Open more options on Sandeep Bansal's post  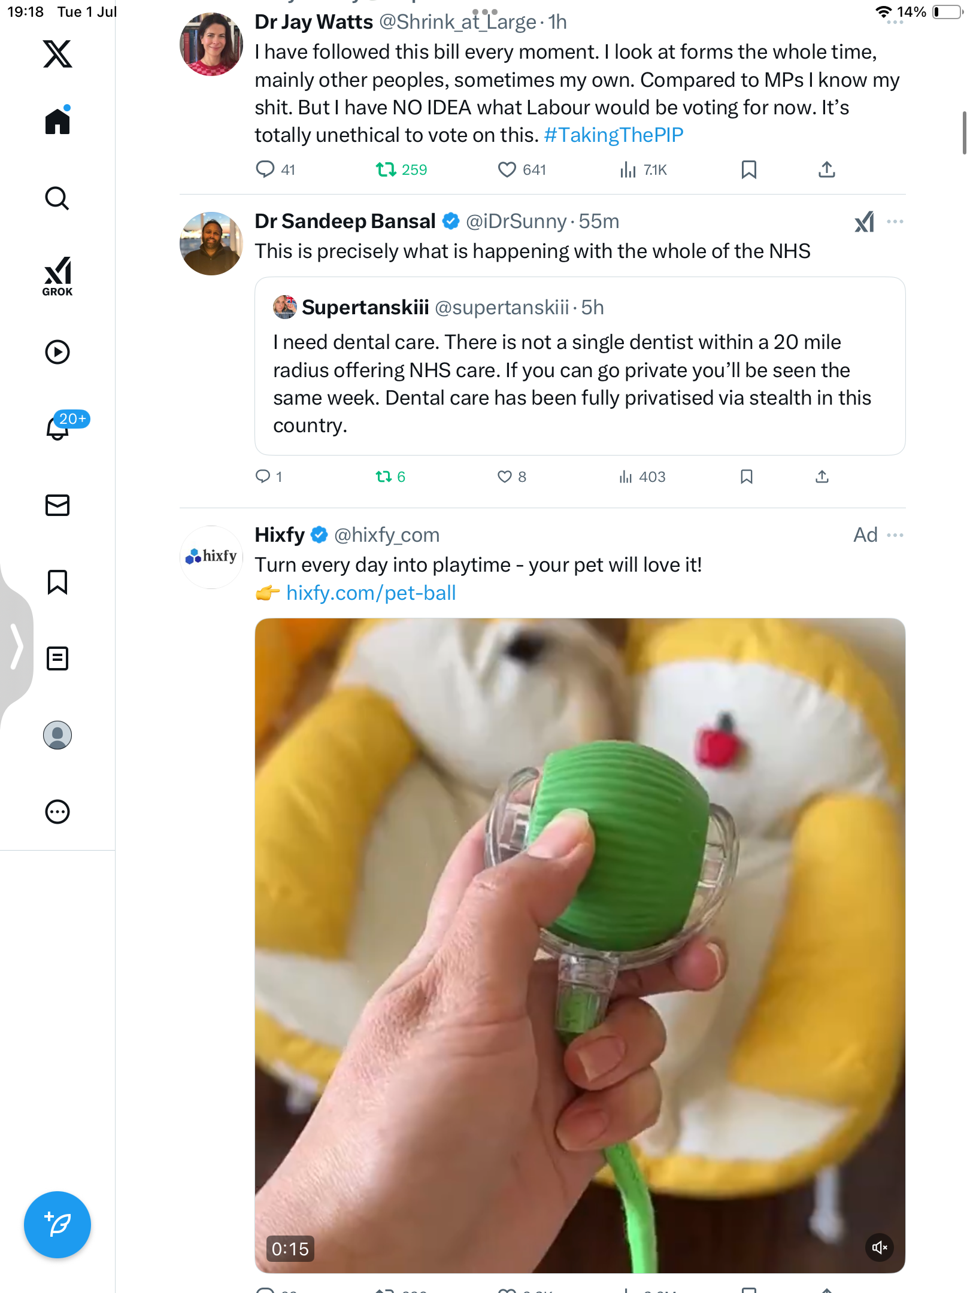coord(895,221)
